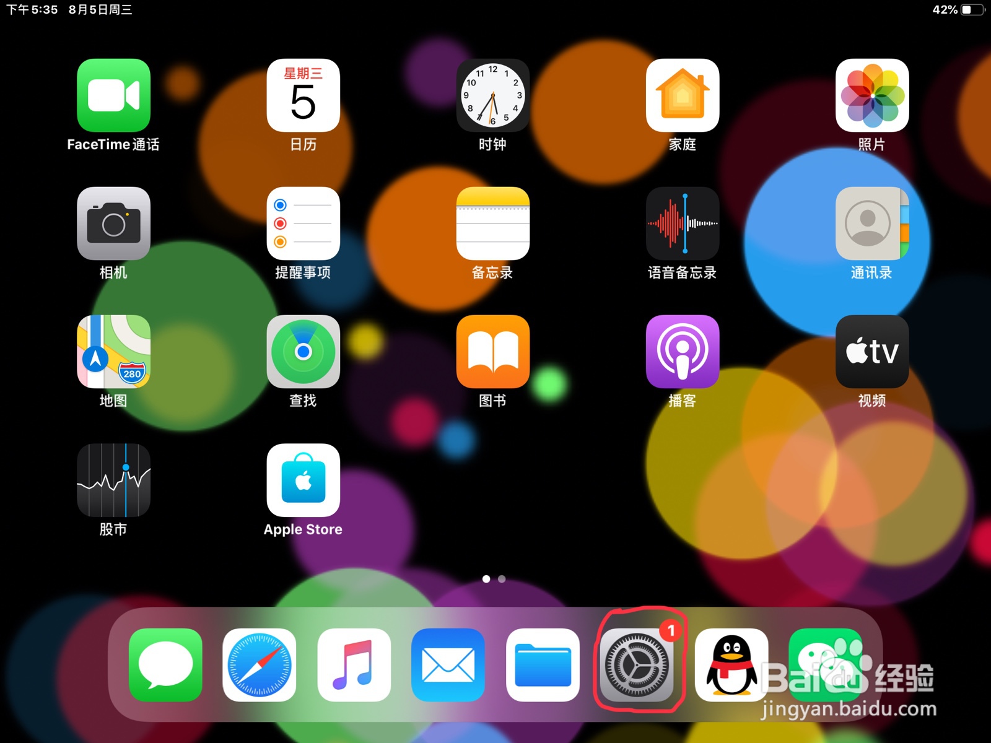Open the Contacts (通讯录) app
991x743 pixels.
pos(871,224)
